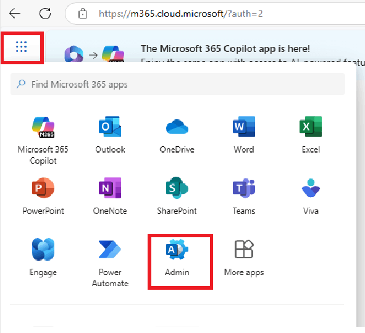The width and height of the screenshot is (365, 333).
Task: Click the banner's new Copilot app logo
Action: click(x=114, y=54)
